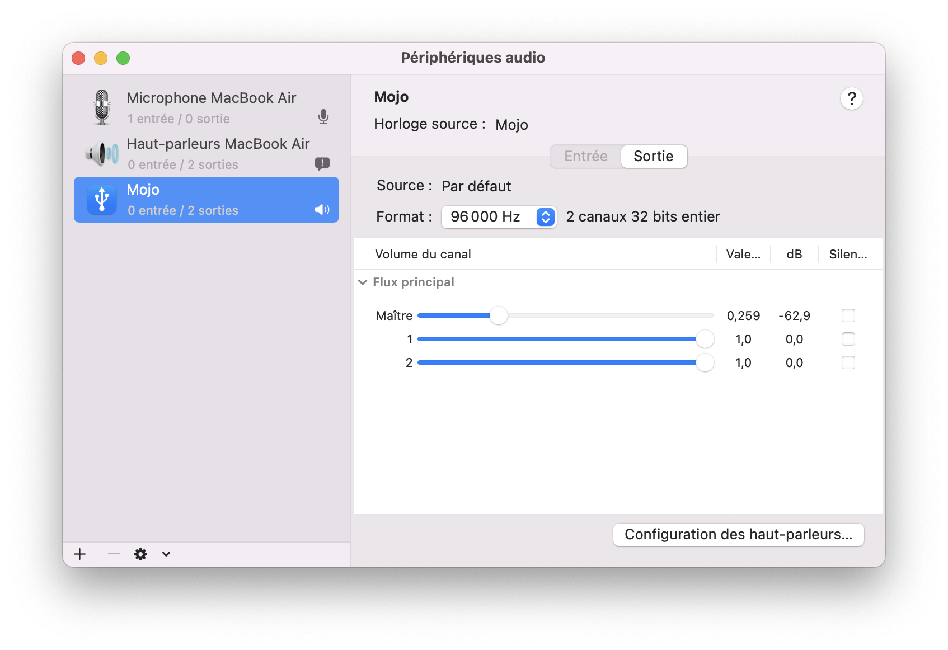Open the chevron menu beside the gear

tap(166, 554)
